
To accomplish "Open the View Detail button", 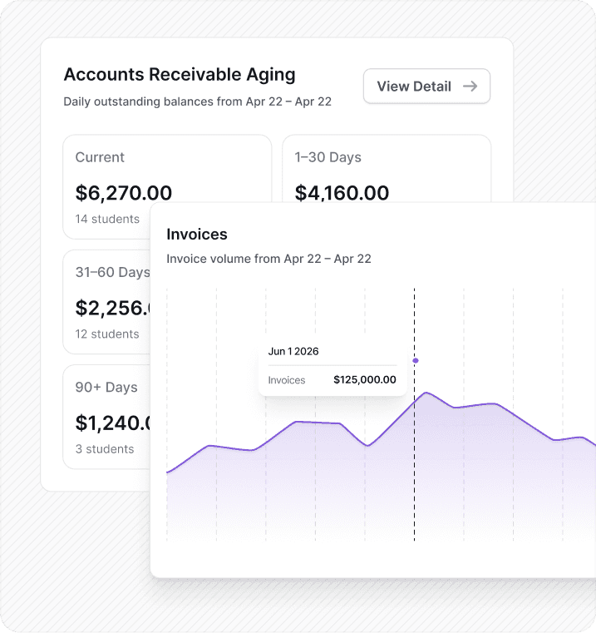I will click(426, 86).
